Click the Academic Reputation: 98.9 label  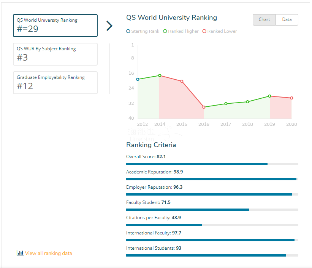click(x=154, y=172)
